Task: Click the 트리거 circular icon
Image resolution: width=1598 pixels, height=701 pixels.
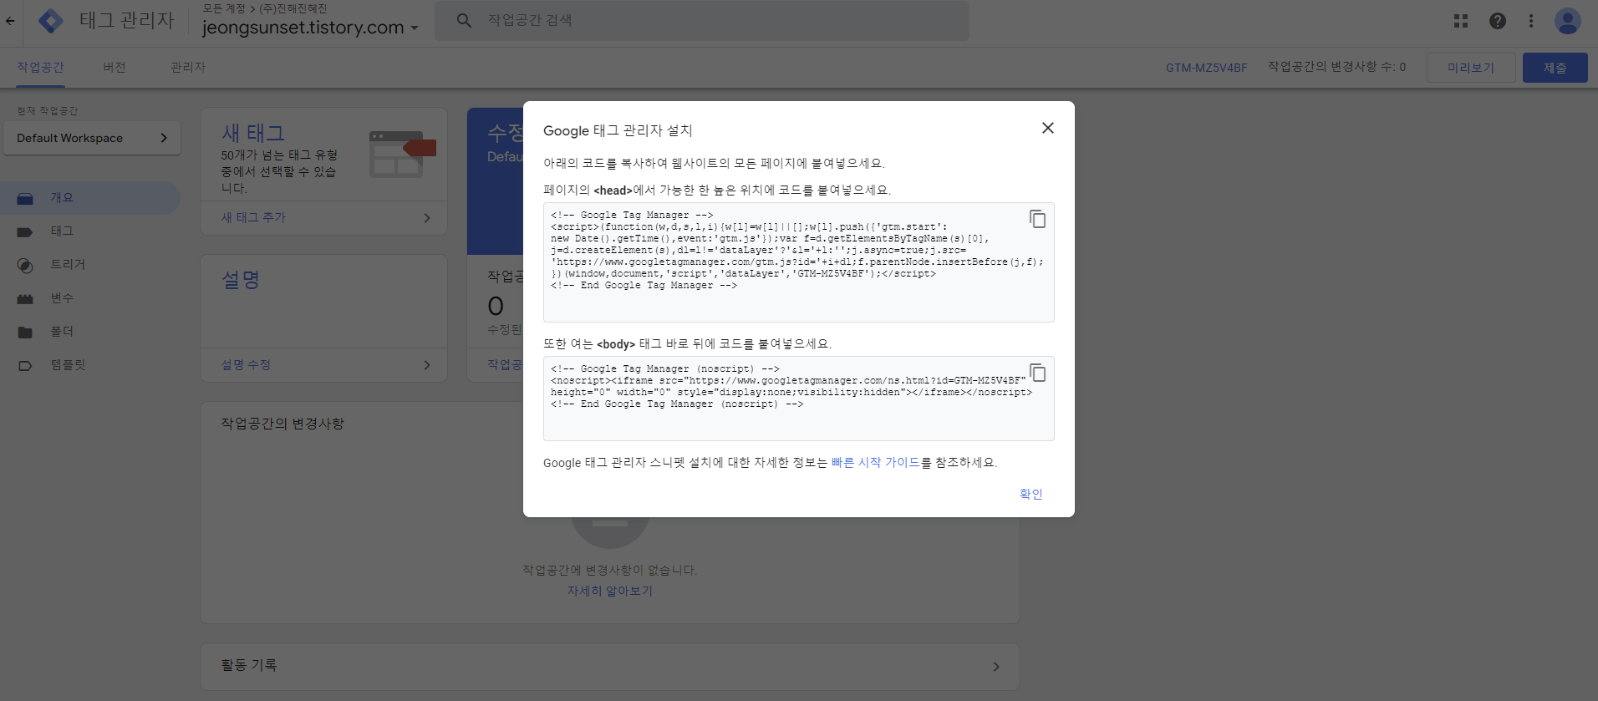Action: point(25,266)
